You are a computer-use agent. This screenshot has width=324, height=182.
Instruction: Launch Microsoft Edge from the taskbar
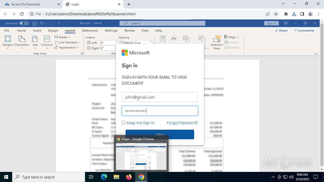(104, 177)
